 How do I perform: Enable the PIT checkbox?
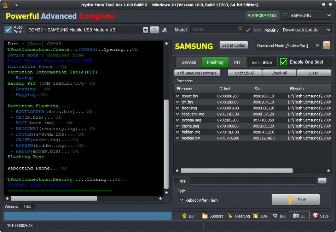tap(176, 181)
